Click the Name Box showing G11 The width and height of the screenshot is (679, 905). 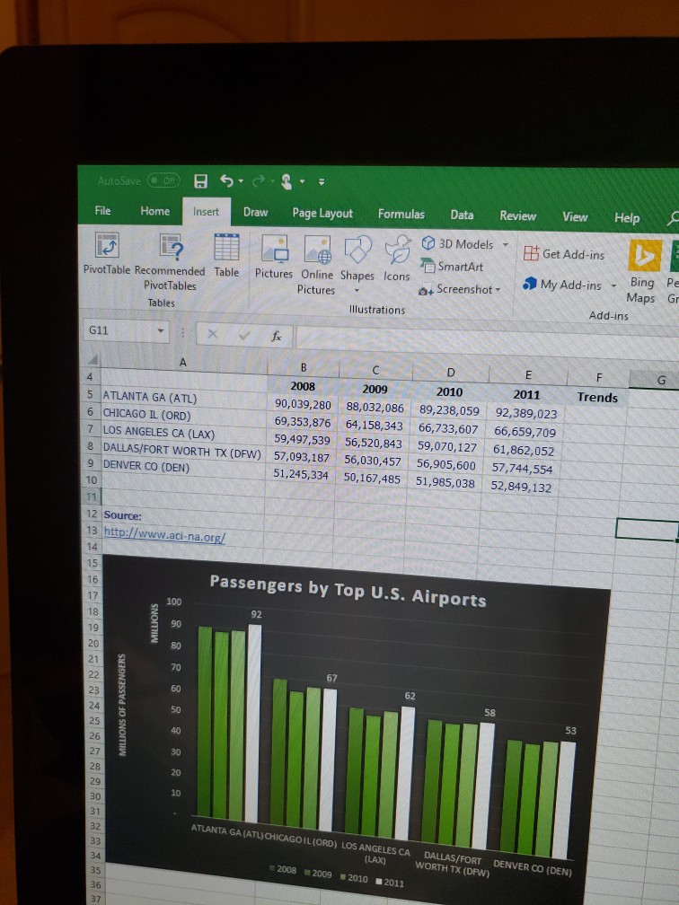(120, 330)
